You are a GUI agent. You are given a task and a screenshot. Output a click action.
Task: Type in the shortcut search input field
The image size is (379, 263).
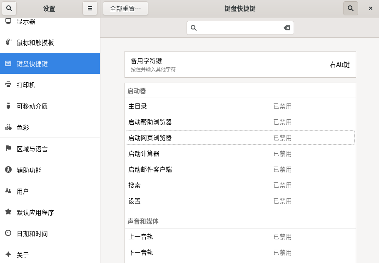click(239, 28)
